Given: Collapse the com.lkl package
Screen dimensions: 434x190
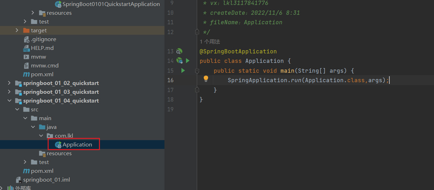Looking at the screenshot, I should pos(41,136).
